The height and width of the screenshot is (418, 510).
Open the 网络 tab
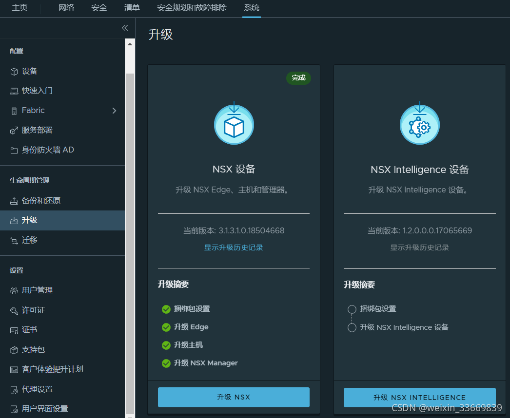click(66, 8)
